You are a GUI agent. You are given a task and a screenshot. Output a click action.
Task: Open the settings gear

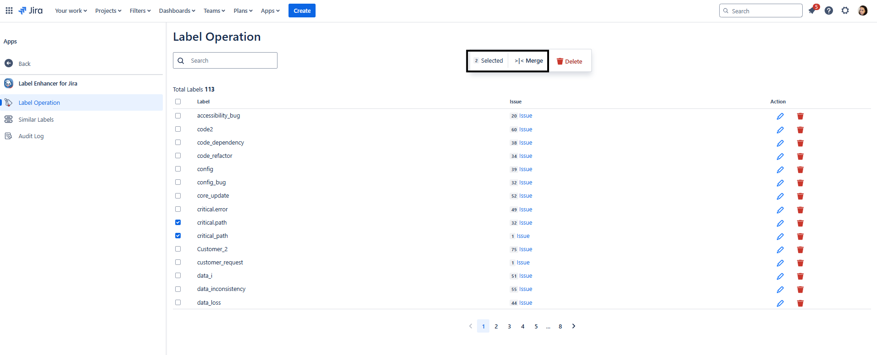pos(845,11)
